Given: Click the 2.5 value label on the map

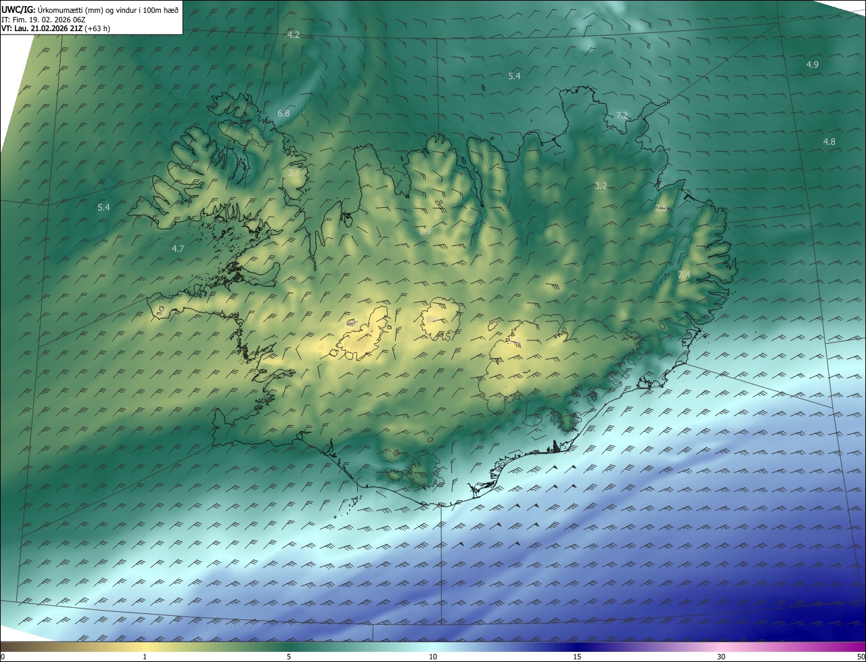Looking at the screenshot, I should pos(661,208).
